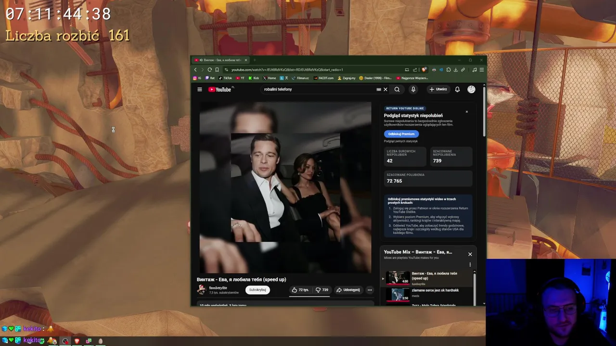Viewport: 616px width, 346px height.
Task: Click the Subskrybuj button
Action: [x=257, y=290]
